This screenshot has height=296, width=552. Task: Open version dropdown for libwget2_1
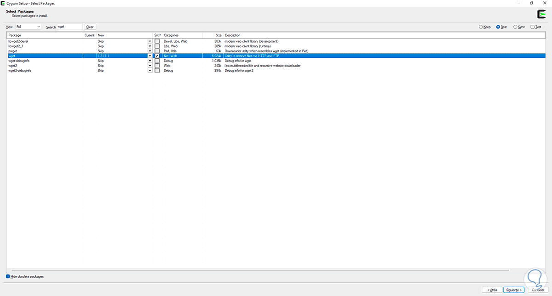click(149, 46)
